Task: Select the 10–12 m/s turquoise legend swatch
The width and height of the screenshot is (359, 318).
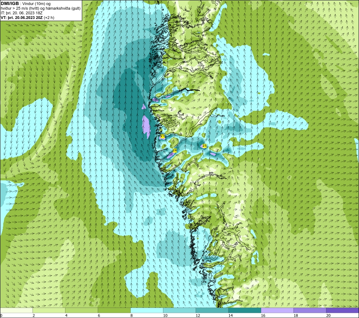Action: tap(179, 310)
